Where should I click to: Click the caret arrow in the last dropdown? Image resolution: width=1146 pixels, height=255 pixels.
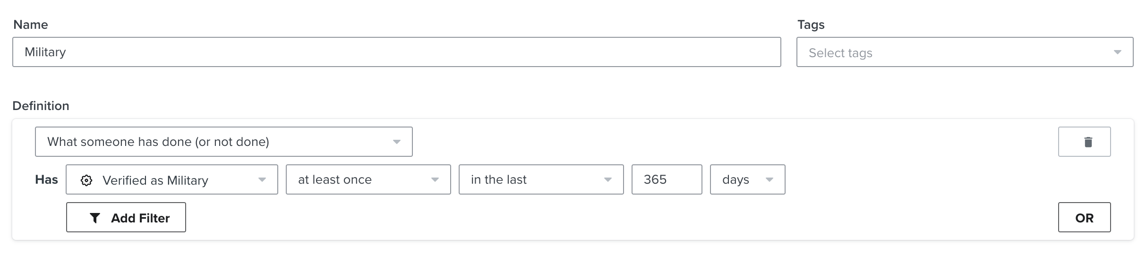(x=608, y=179)
